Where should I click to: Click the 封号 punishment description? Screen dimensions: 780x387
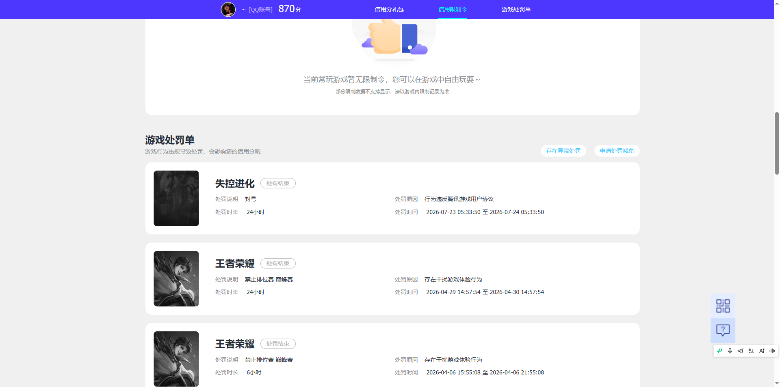(251, 199)
